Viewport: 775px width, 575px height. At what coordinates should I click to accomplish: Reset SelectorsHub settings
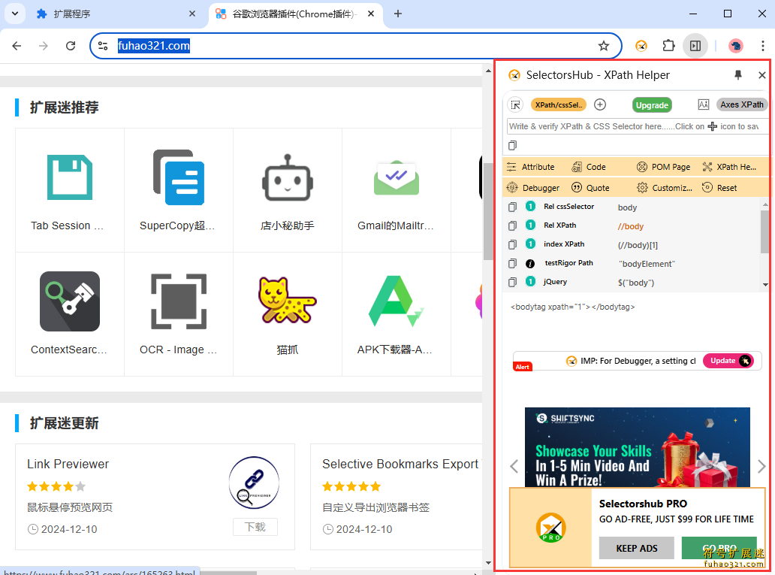(x=719, y=188)
